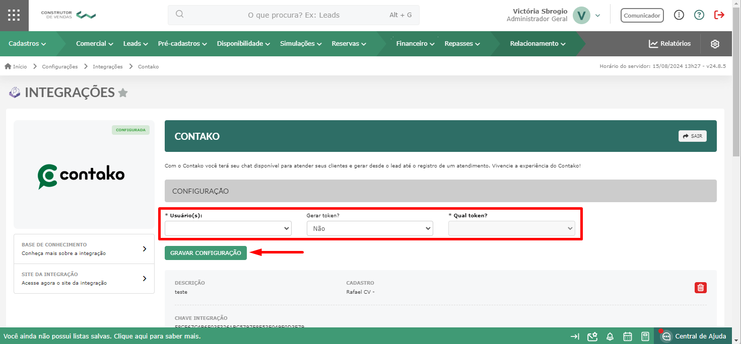This screenshot has height=344, width=741.
Task: Click the 'teste' description value
Action: click(x=181, y=292)
